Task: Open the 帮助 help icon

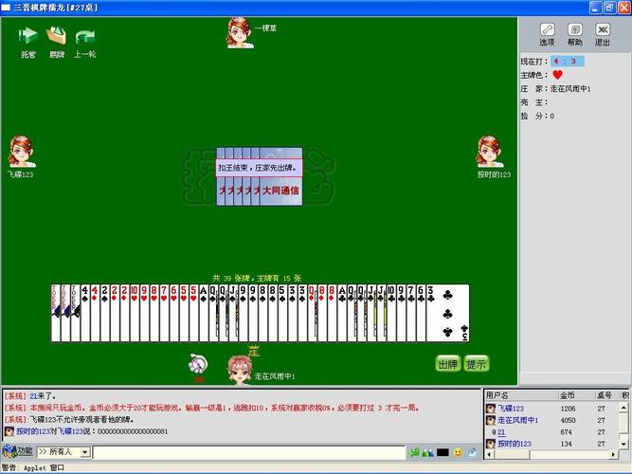Action: (575, 31)
